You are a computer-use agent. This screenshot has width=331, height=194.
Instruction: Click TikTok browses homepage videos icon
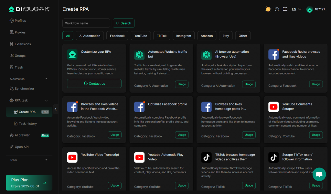point(207,157)
